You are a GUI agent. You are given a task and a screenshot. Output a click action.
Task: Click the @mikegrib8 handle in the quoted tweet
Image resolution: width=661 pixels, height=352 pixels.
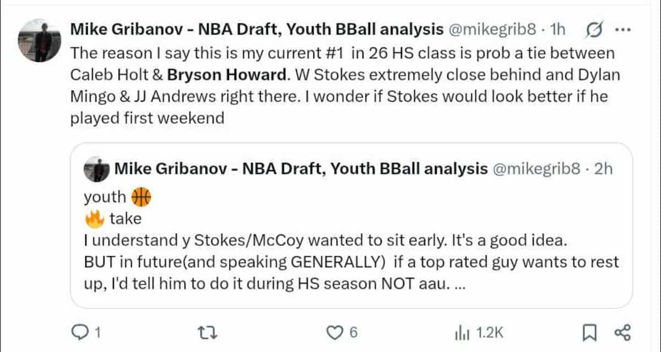[x=536, y=169]
